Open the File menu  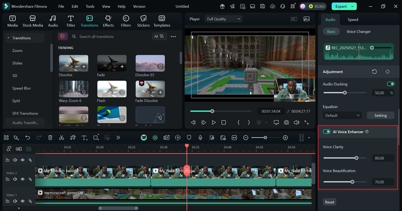pos(61,7)
